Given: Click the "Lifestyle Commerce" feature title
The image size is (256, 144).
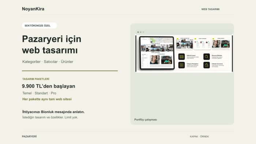Looking at the screenshot, I should 217,64.
